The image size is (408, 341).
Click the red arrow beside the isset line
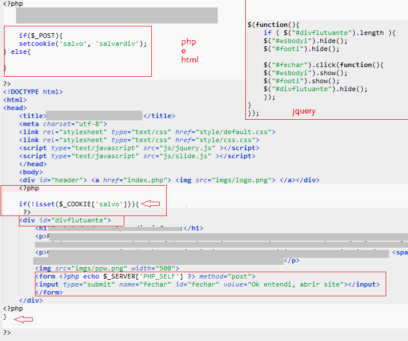tap(151, 203)
